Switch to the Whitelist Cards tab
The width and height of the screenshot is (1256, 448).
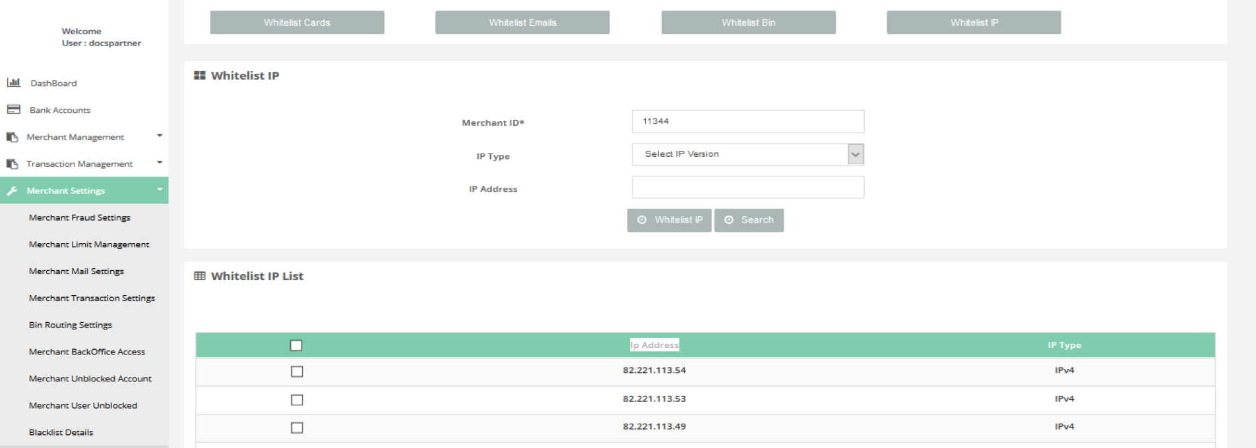tap(297, 22)
